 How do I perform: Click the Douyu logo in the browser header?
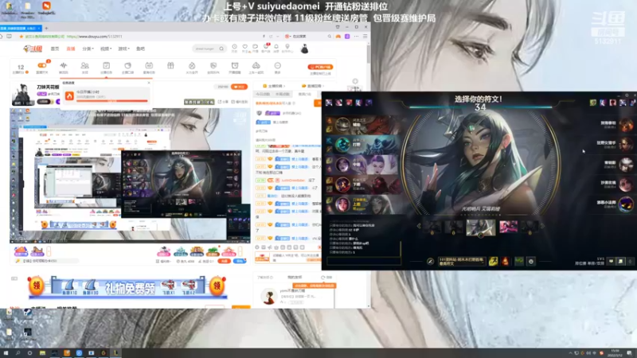[x=33, y=49]
